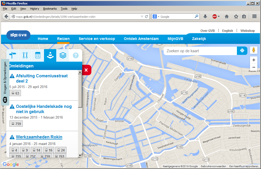Locate my position with crosshair button
This screenshot has width=261, height=169.
pyautogui.click(x=242, y=51)
